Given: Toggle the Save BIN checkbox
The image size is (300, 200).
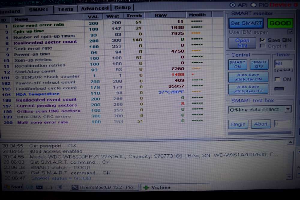Looking at the screenshot, I should [x=262, y=40].
